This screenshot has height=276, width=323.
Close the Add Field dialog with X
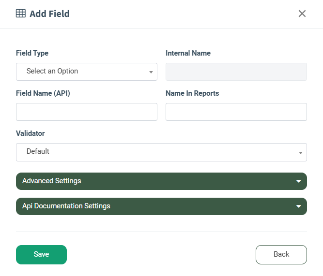pos(302,14)
